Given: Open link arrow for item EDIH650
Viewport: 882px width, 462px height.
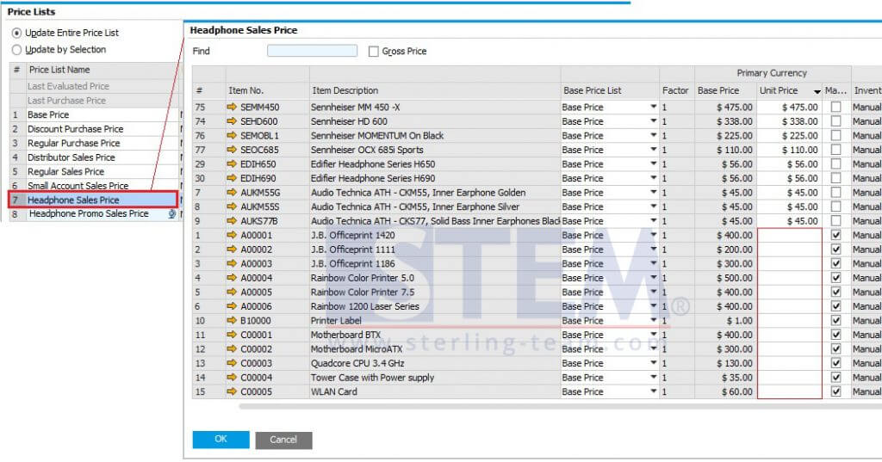Looking at the screenshot, I should click(232, 163).
